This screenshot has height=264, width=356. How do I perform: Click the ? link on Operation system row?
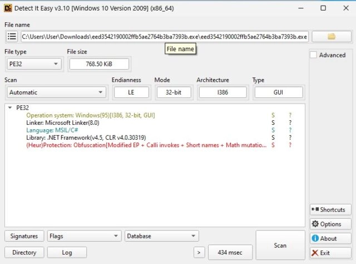(290, 115)
